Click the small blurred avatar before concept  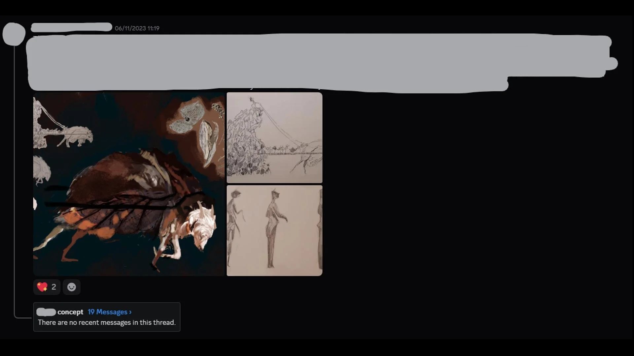46,312
